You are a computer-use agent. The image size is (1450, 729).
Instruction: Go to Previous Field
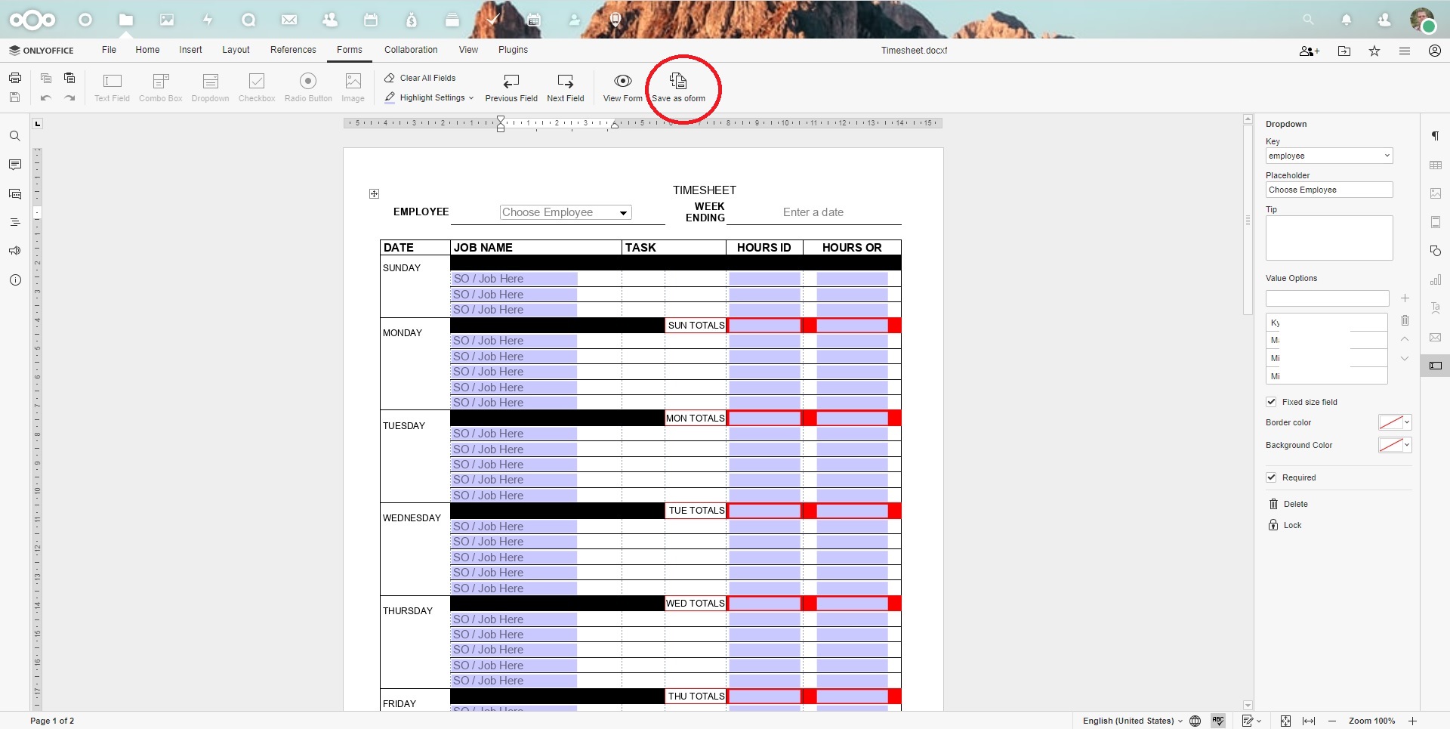(x=511, y=88)
